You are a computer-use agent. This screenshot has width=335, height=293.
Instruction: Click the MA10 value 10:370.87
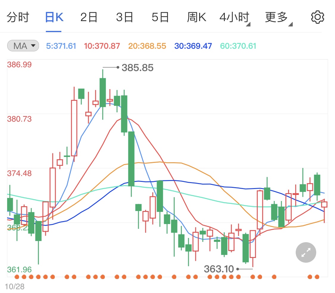(102, 46)
